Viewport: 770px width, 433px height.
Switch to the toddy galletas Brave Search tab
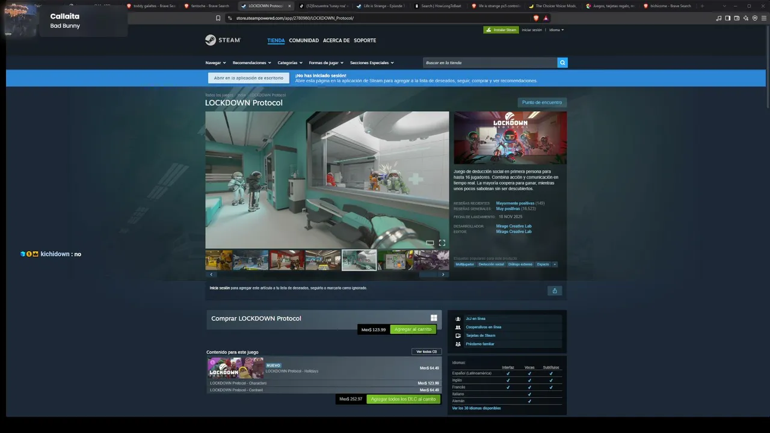(150, 6)
